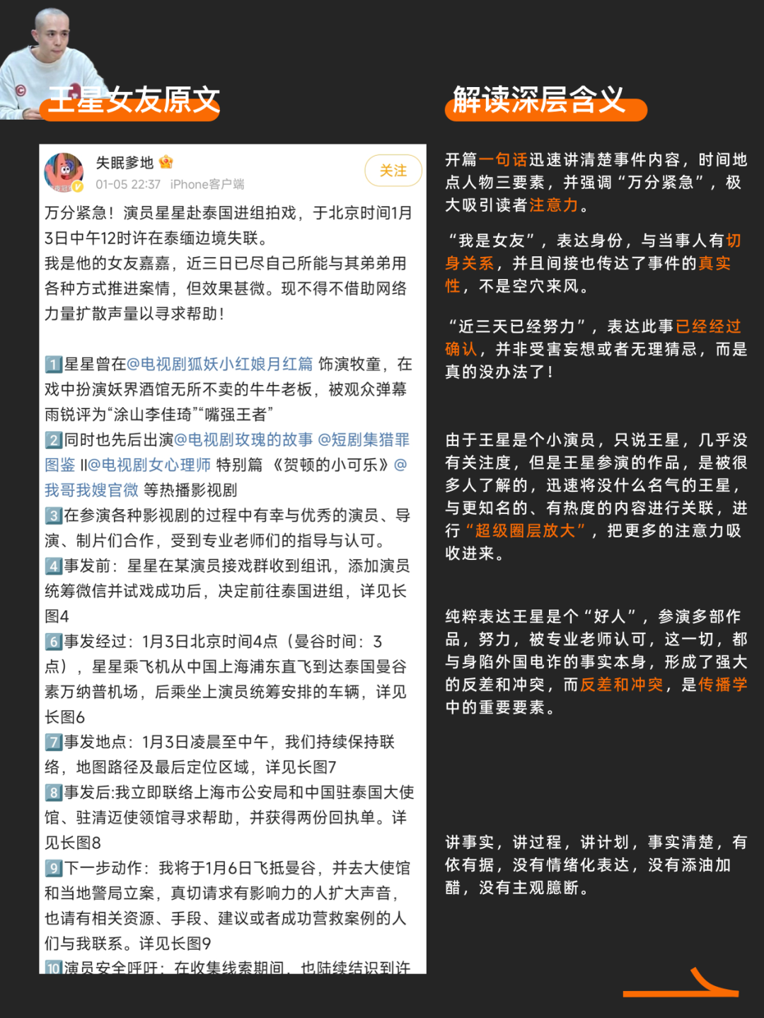764x1018 pixels.
Task: Click the number 4 keycap emoji
Action: (54, 566)
